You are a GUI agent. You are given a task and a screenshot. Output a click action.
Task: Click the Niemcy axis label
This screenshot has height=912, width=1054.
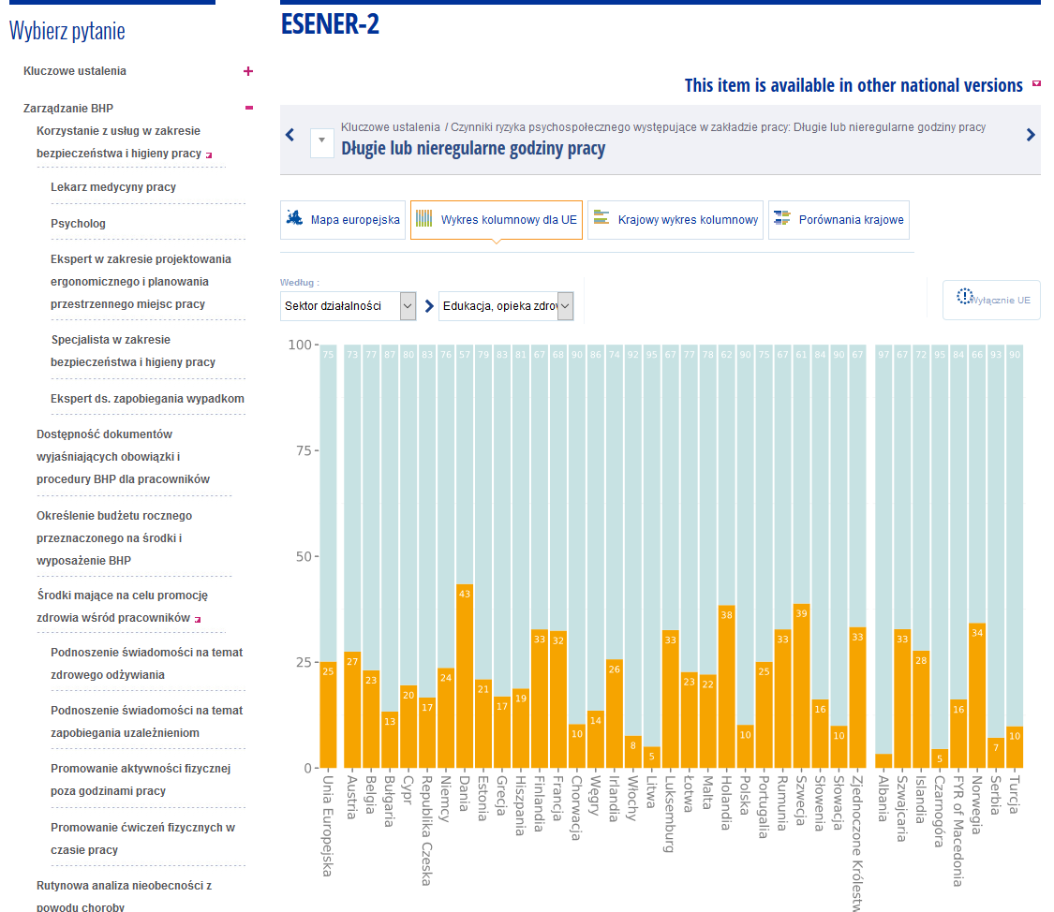(446, 799)
